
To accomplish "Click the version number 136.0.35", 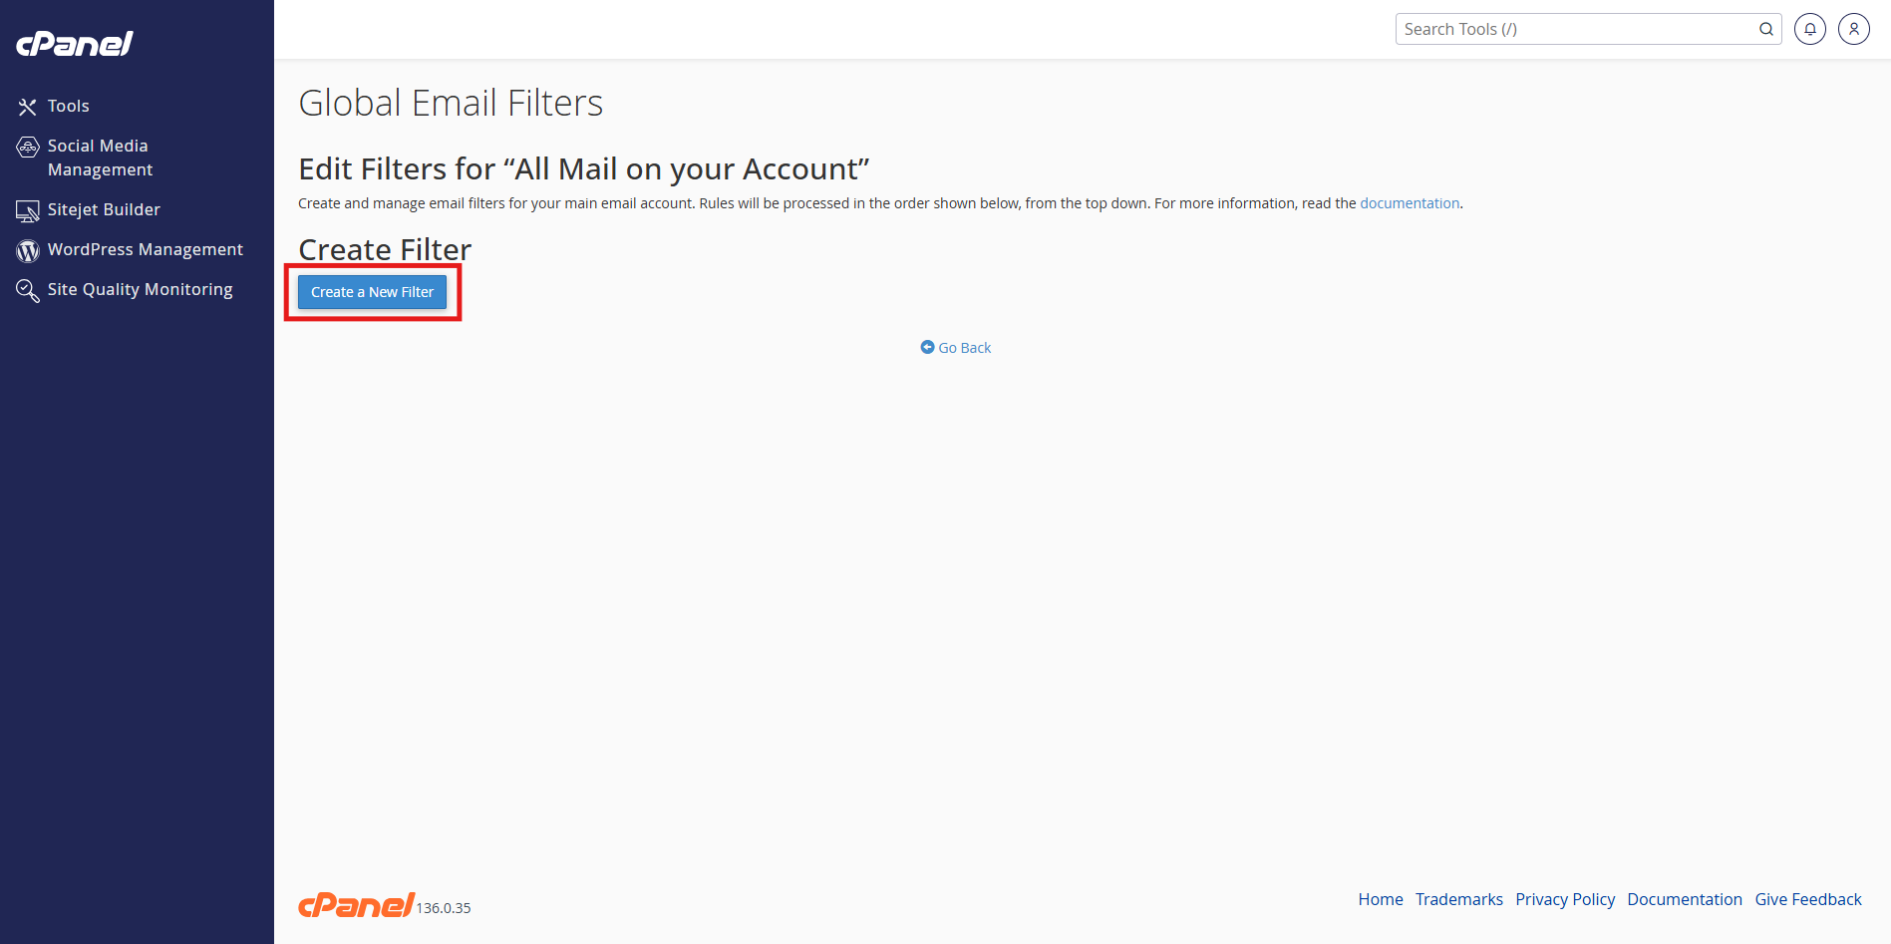I will coord(444,908).
